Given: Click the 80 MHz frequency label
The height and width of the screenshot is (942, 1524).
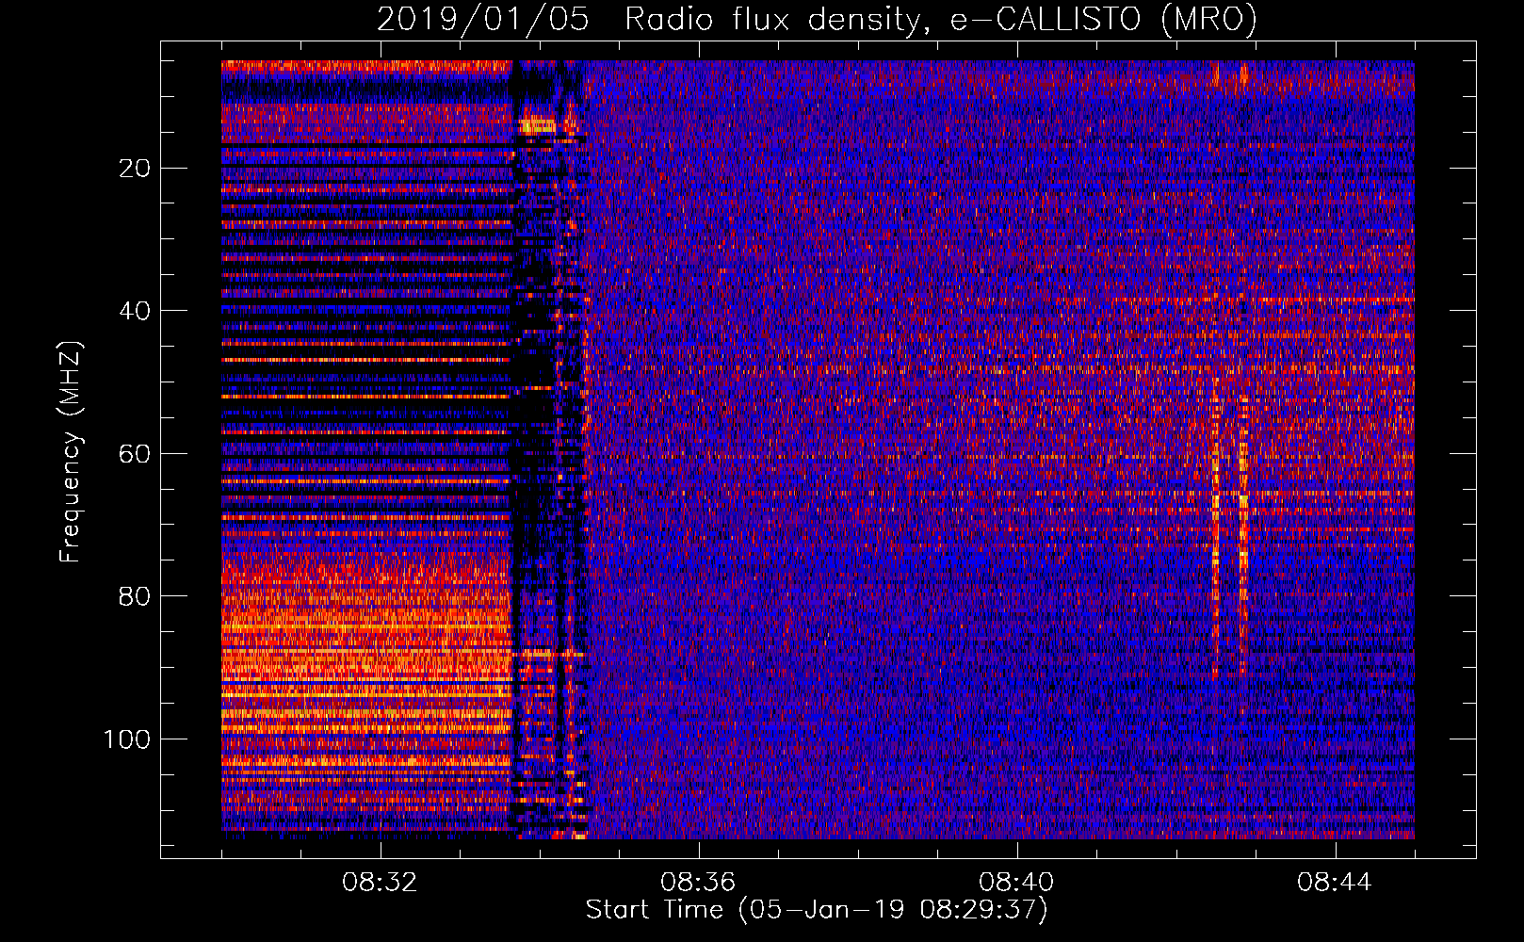Looking at the screenshot, I should click(136, 596).
